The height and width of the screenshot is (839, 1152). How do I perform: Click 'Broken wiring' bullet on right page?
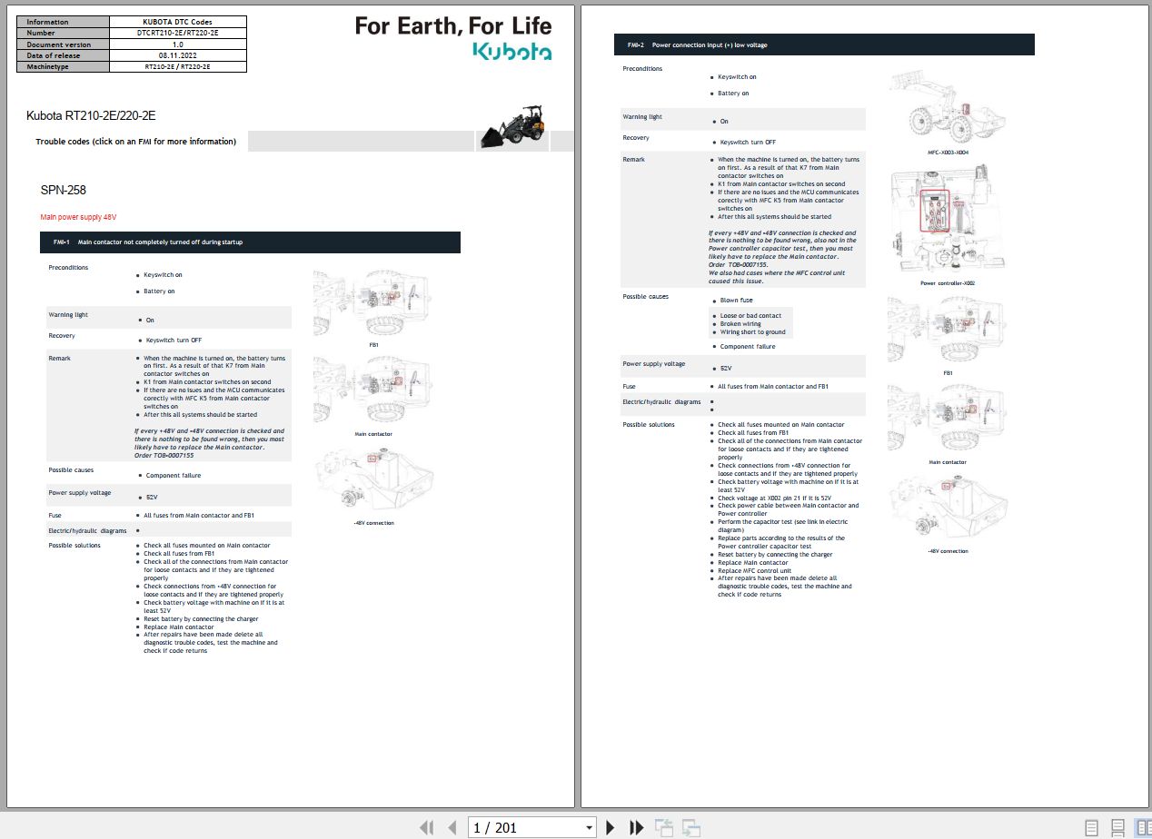tap(740, 324)
